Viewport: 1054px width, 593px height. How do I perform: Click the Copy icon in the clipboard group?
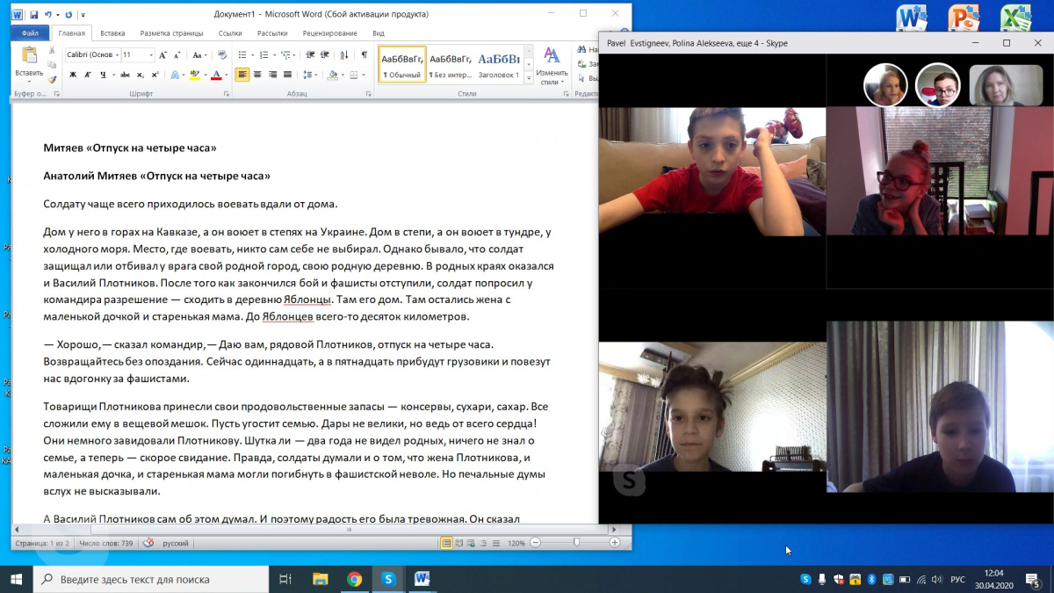click(x=52, y=65)
